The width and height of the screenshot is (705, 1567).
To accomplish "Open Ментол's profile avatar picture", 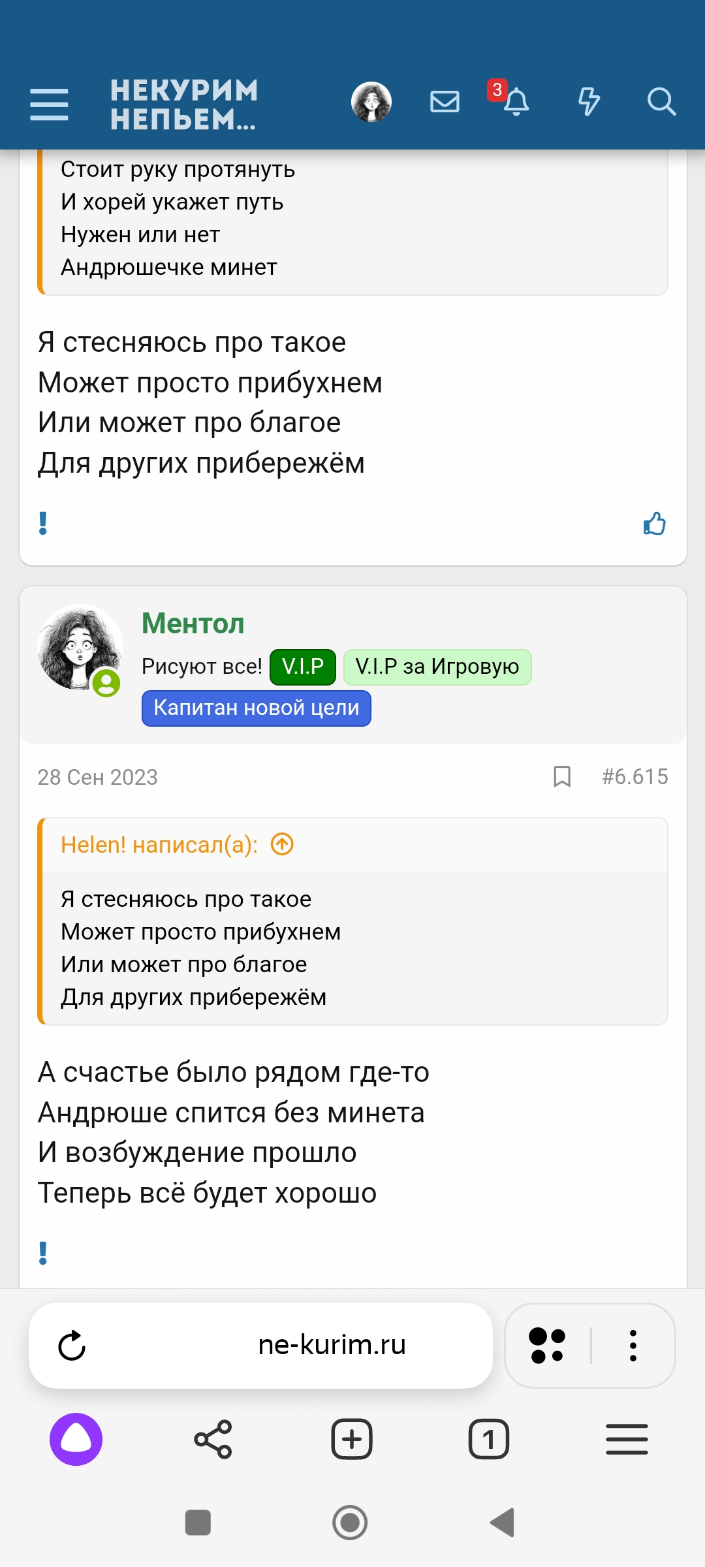I will click(80, 648).
